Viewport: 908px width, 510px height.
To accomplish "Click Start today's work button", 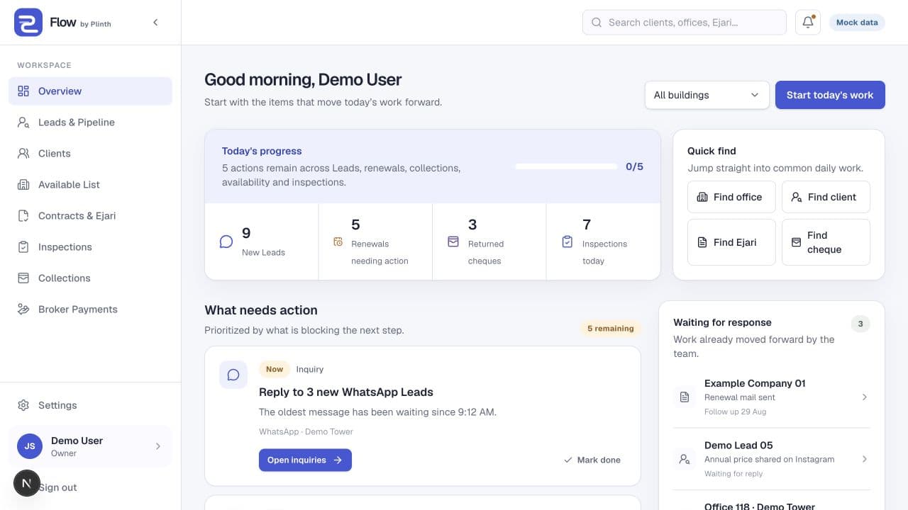I will click(x=830, y=95).
